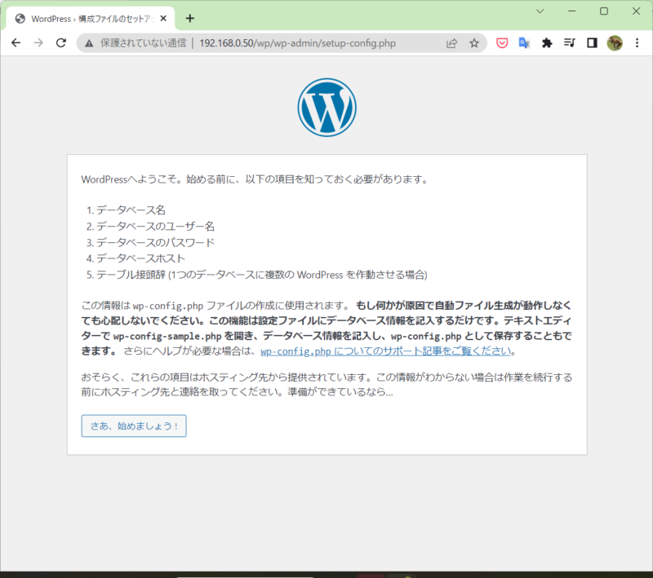
Task: Click the 保護されていない通信 label
Action: 144,43
